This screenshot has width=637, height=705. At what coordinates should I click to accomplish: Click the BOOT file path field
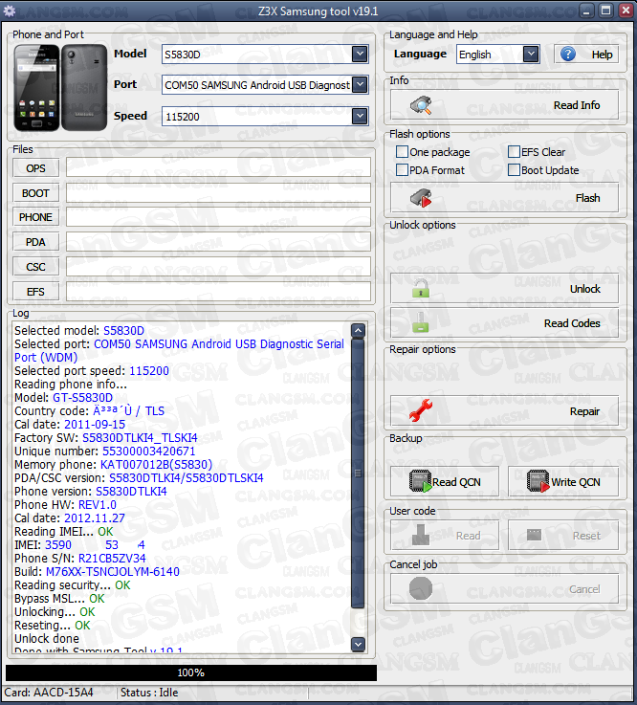click(218, 192)
